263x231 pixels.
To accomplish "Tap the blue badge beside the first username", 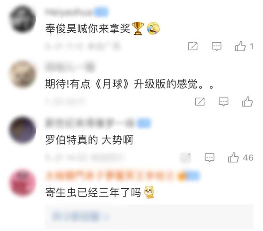I will pyautogui.click(x=101, y=12).
